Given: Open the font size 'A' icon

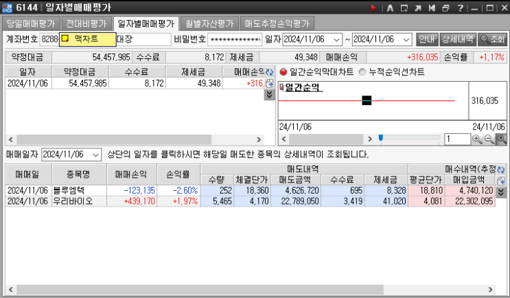Looking at the screenshot, I should point(390,8).
